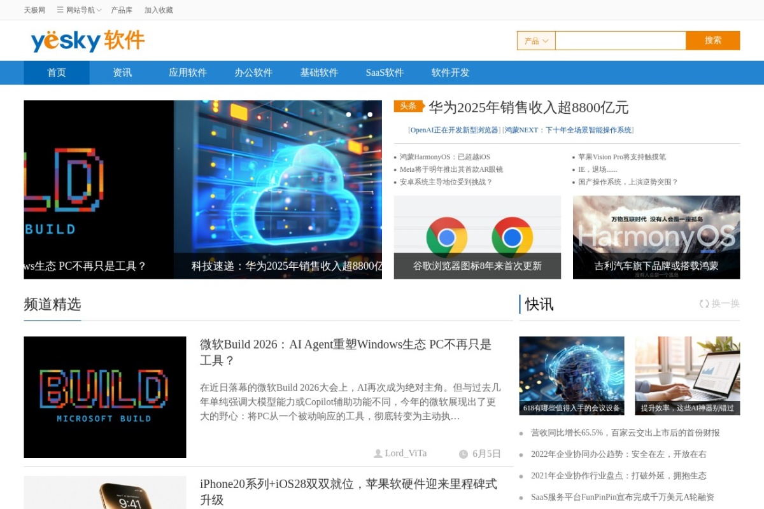Image resolution: width=764 pixels, height=509 pixels.
Task: Click the refresh icon beside 换一换
Action: tap(704, 304)
